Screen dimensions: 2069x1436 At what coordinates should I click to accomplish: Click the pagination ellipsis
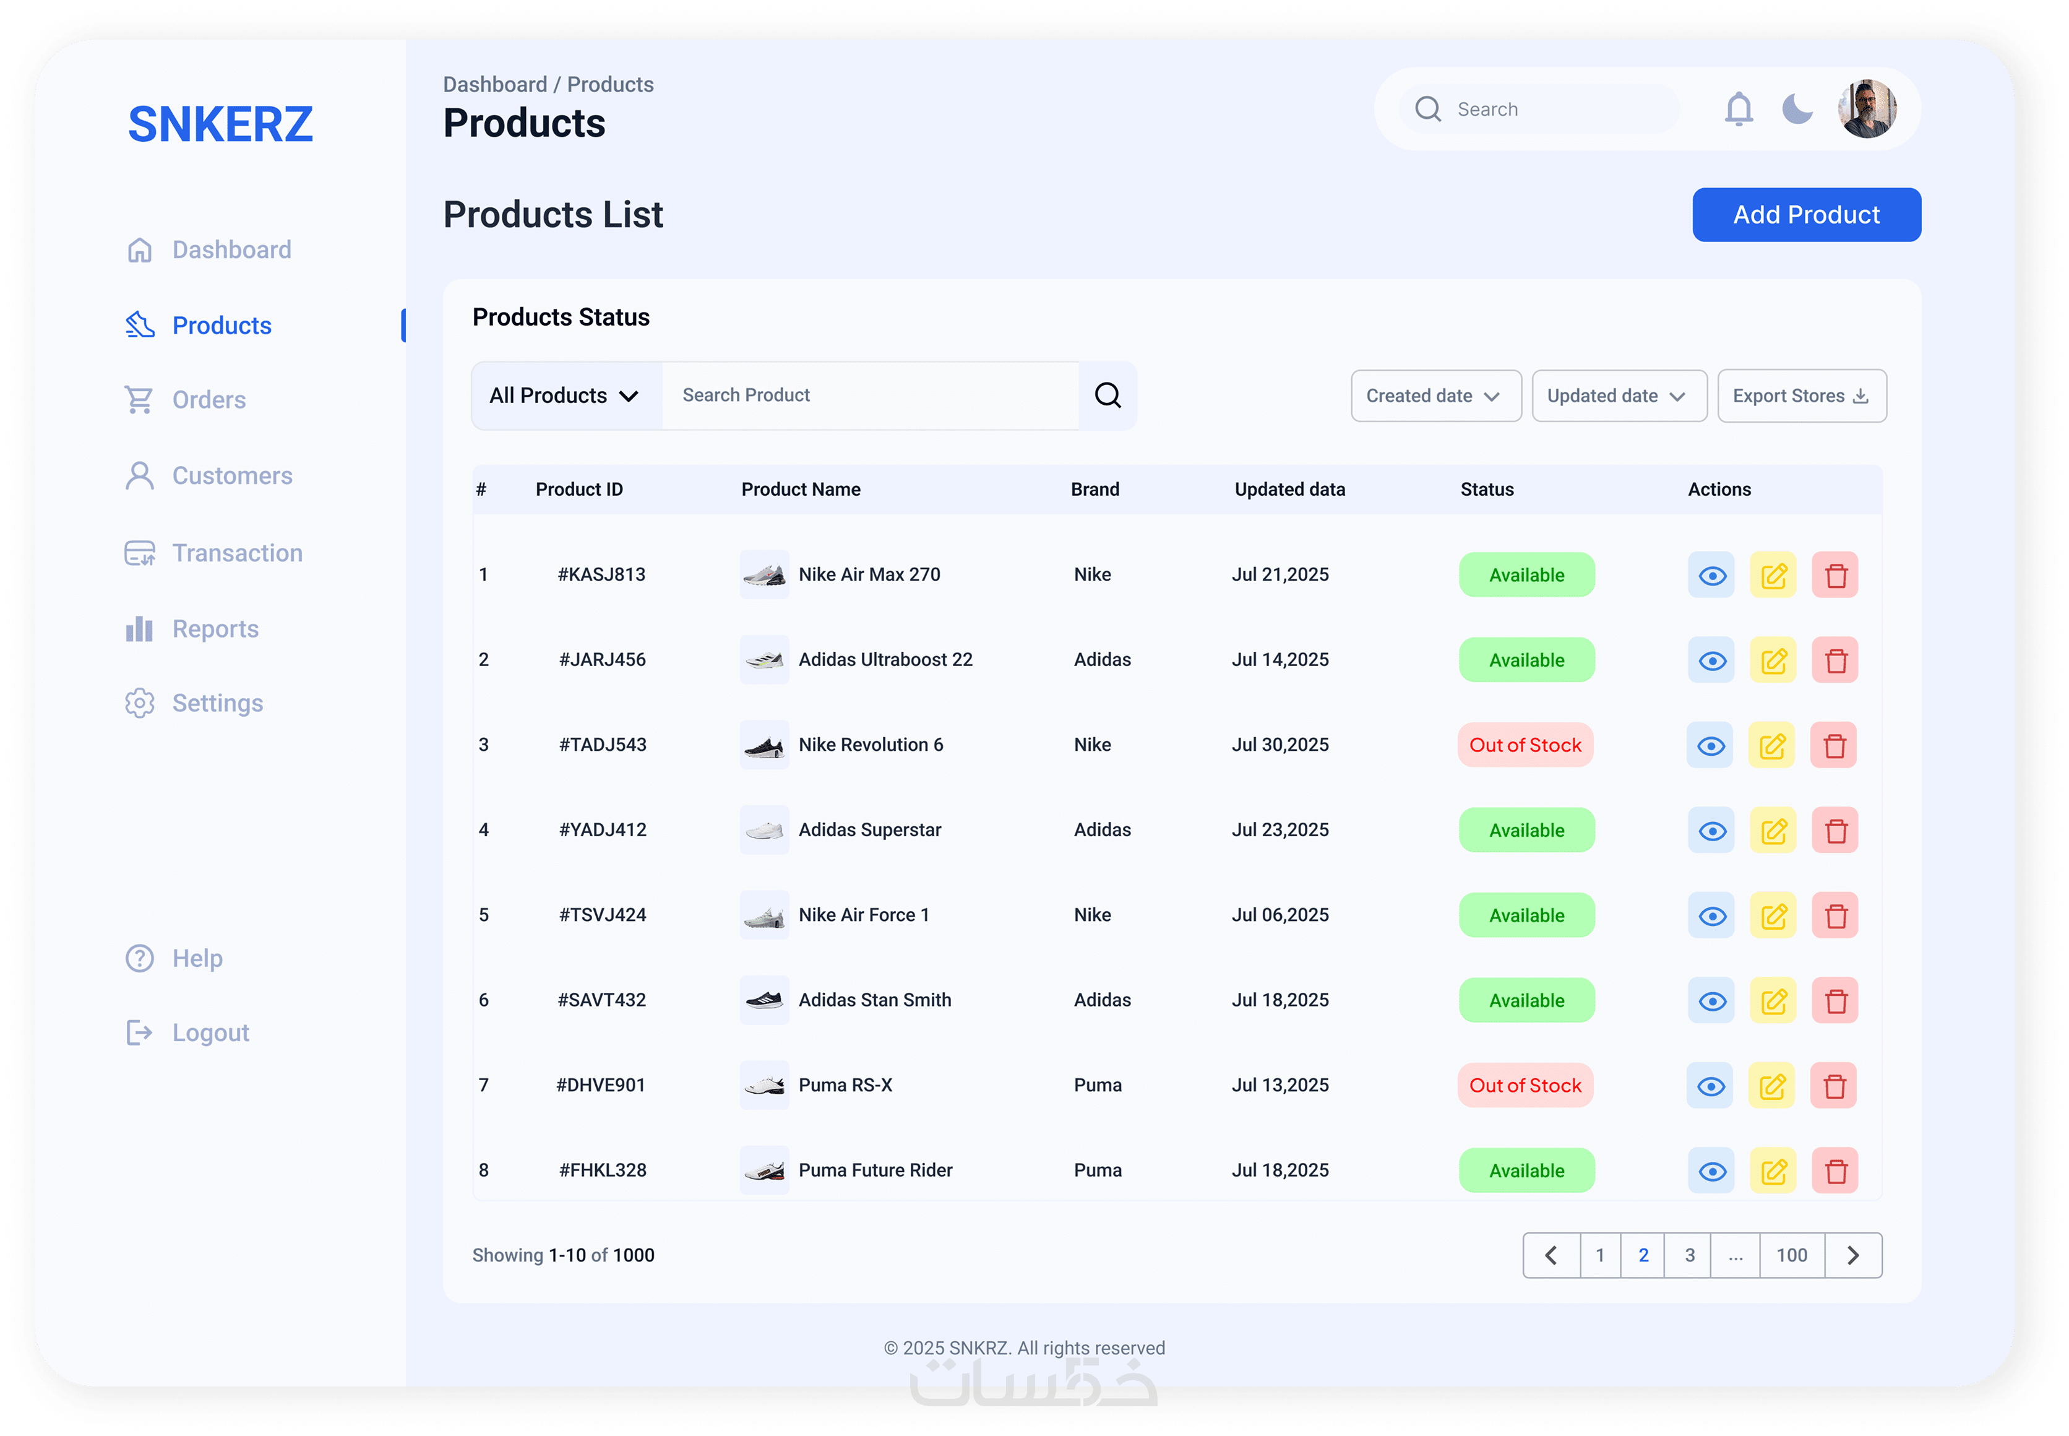(x=1736, y=1255)
